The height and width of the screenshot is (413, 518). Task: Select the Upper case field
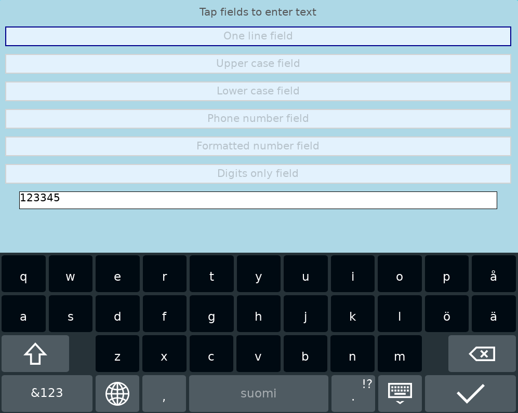click(x=258, y=64)
